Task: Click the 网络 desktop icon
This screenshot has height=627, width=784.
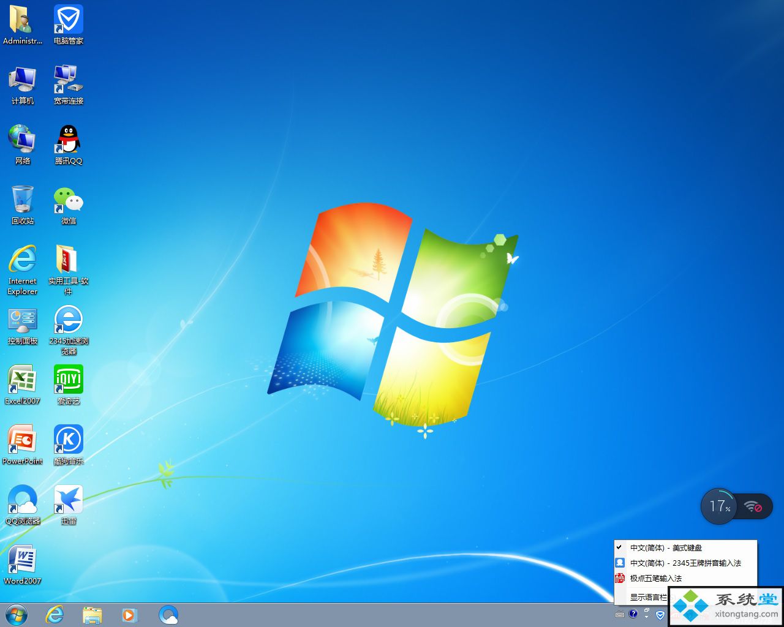Action: pos(23,145)
